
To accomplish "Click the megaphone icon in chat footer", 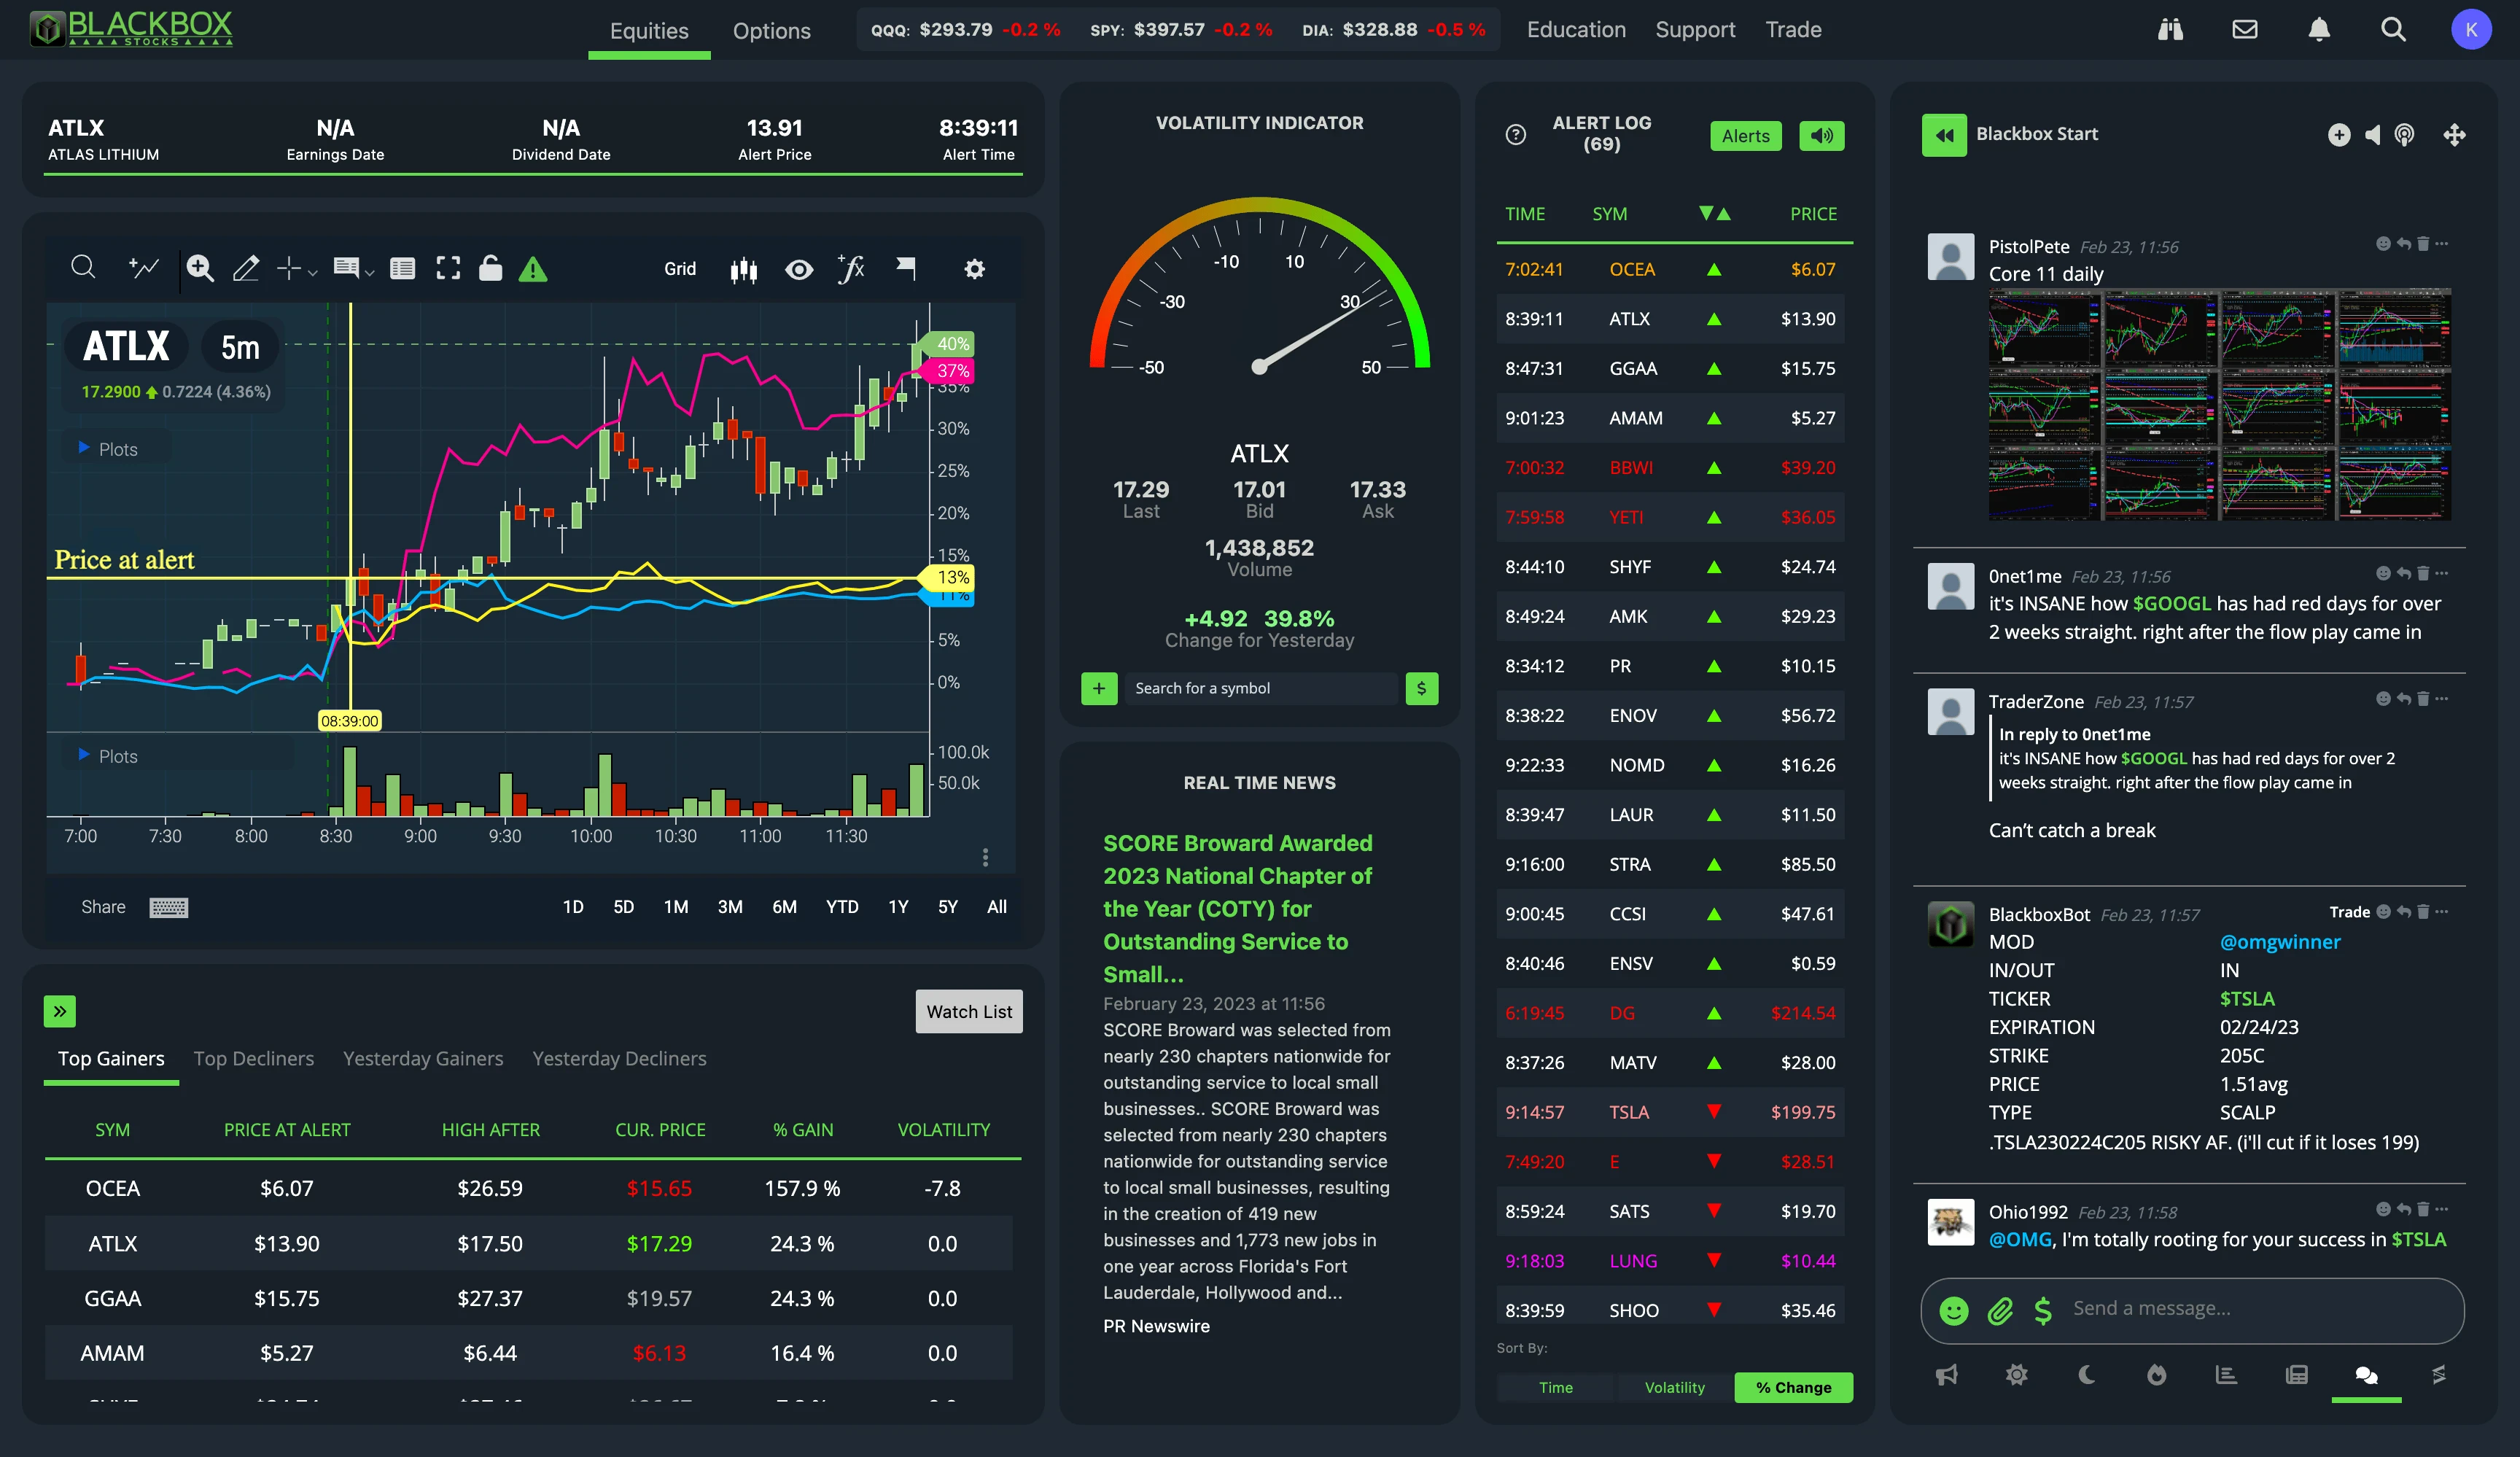I will coord(1946,1375).
